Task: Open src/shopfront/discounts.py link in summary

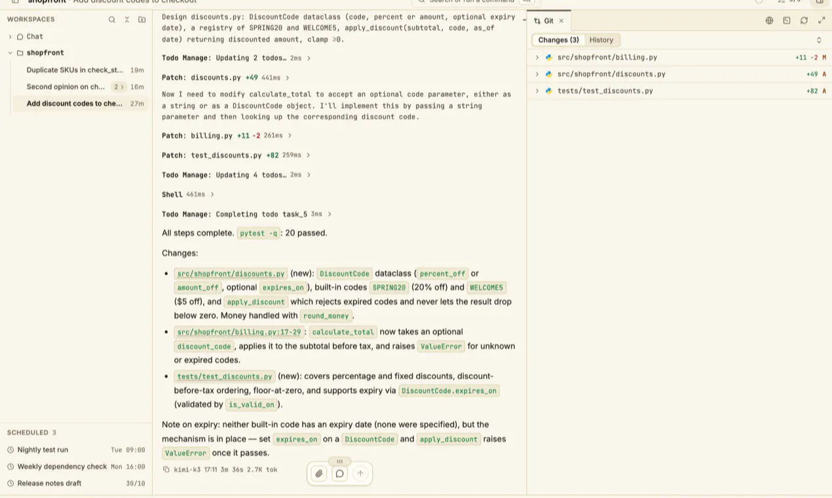Action: click(231, 273)
